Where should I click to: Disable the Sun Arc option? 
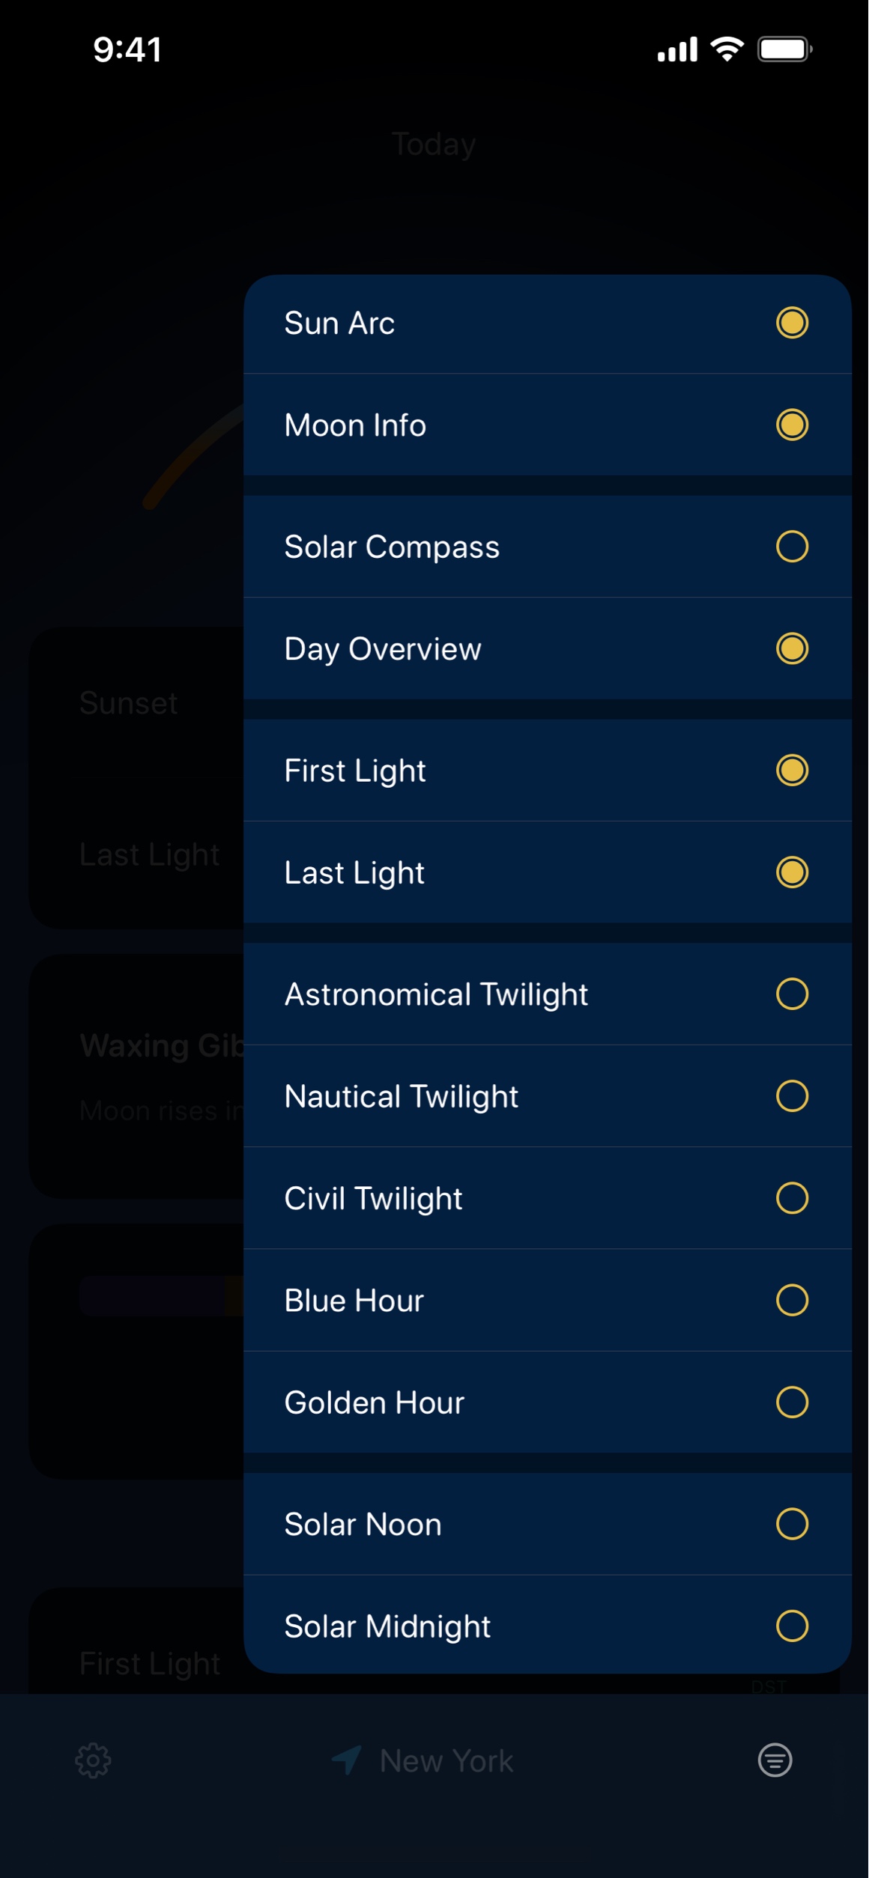tap(792, 323)
